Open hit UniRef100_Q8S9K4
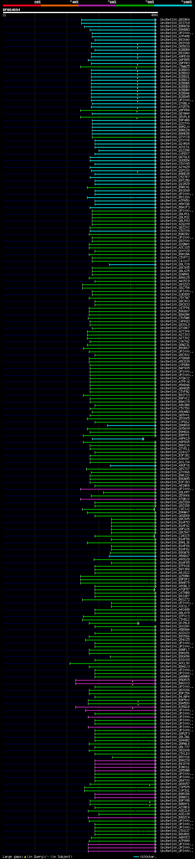 (x=175, y=20)
